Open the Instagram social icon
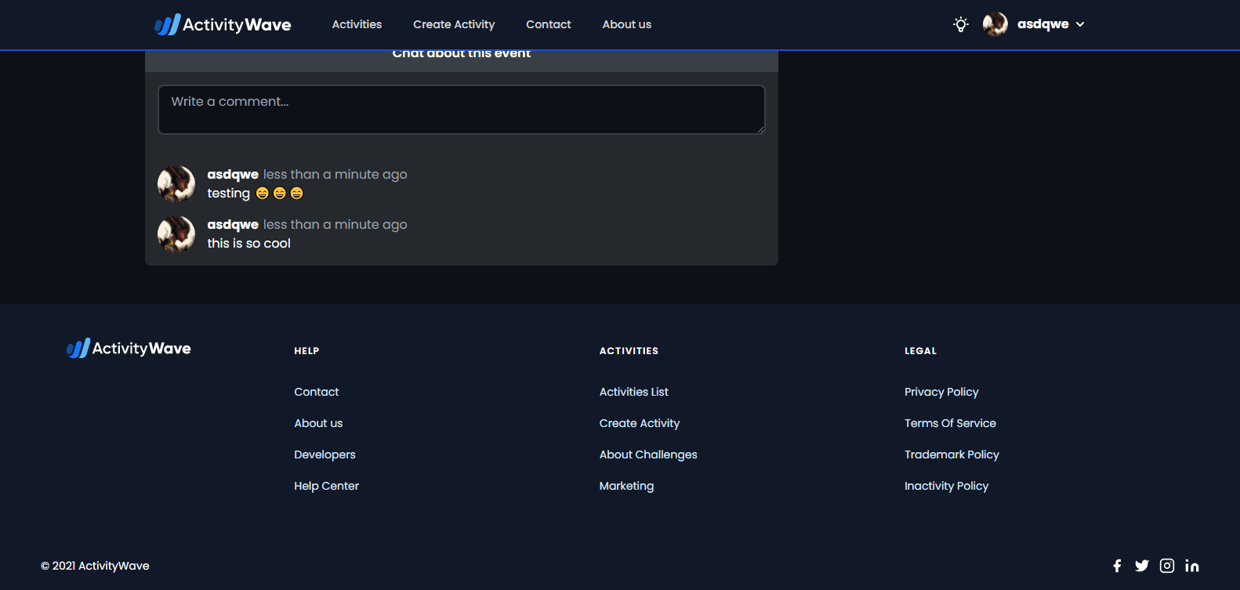Image resolution: width=1240 pixels, height=590 pixels. [1166, 566]
